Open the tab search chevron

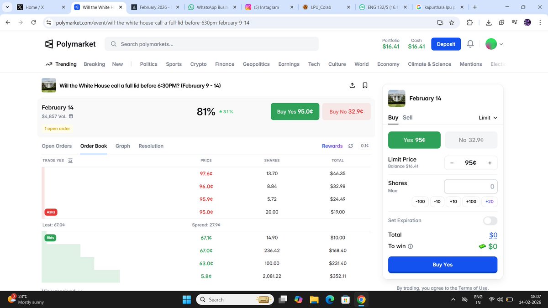pyautogui.click(x=7, y=7)
